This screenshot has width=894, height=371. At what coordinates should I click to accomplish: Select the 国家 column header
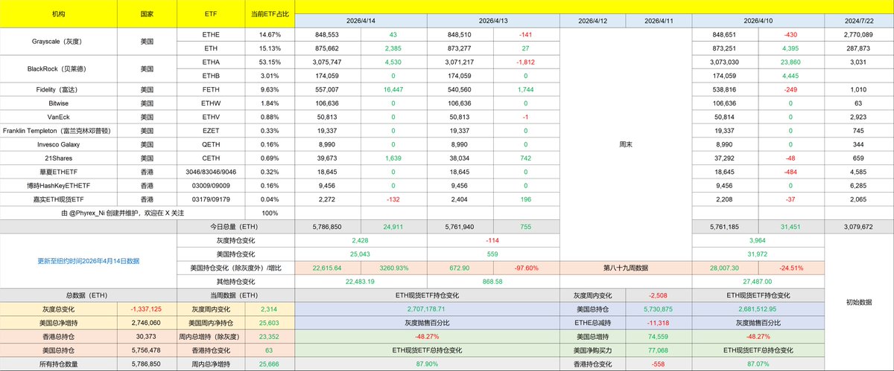click(147, 14)
